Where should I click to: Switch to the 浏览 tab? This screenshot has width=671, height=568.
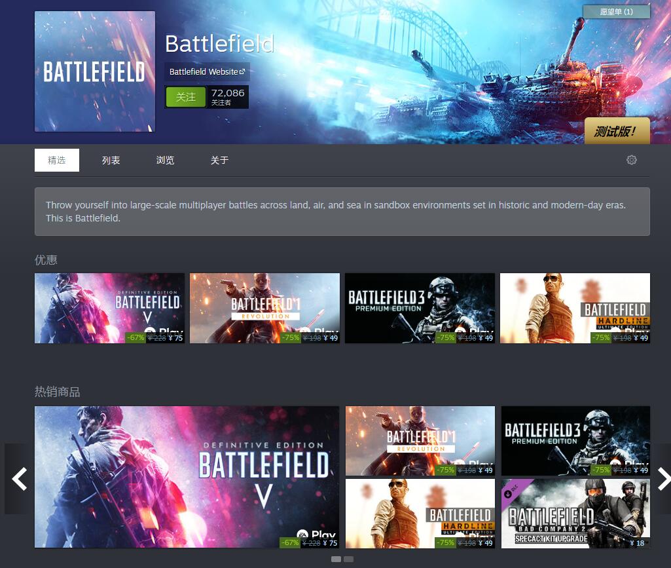pos(165,161)
